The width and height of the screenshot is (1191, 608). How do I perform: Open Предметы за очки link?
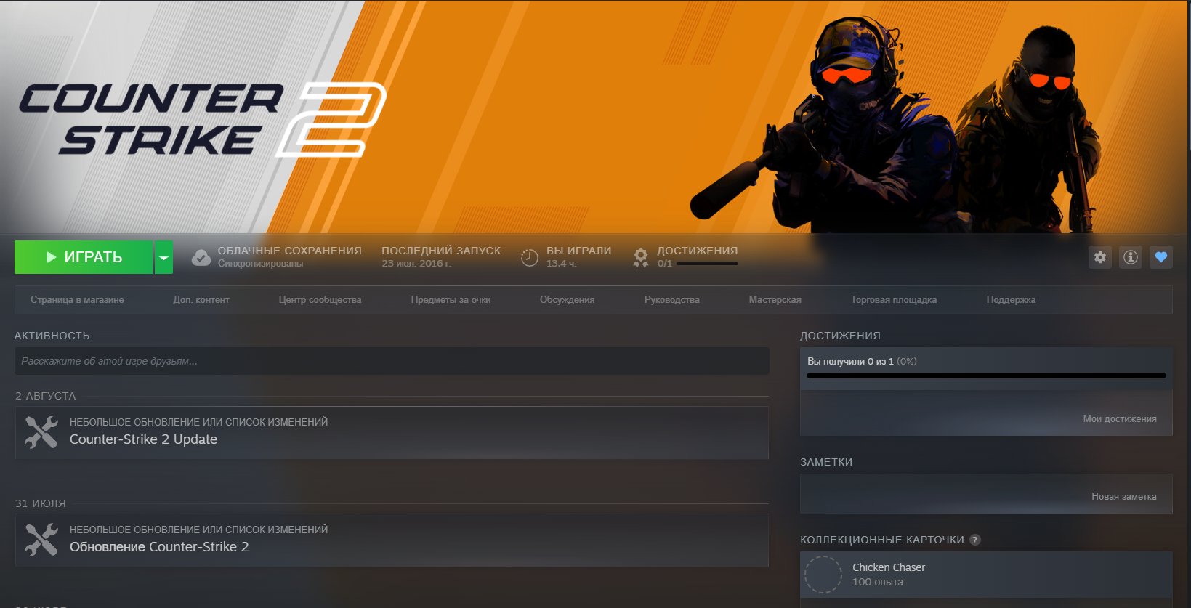click(451, 299)
